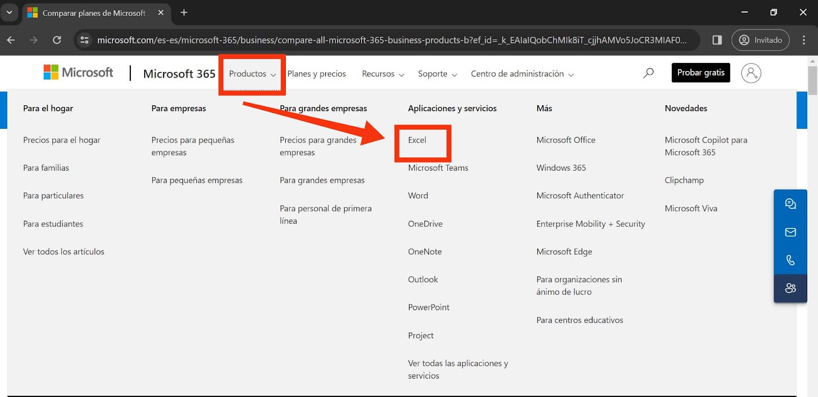This screenshot has height=397, width=818.
Task: Click the Invitado profile button
Action: pos(761,40)
